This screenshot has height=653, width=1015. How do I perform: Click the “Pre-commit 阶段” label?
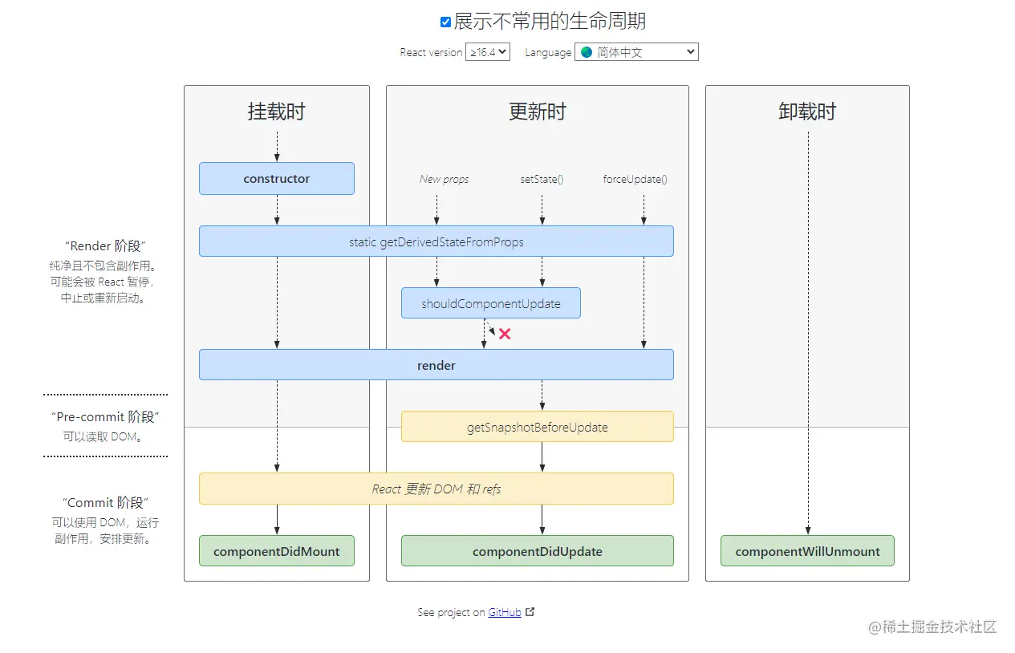[105, 417]
